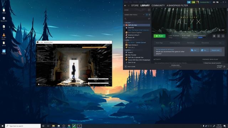Open Recycle Bin desktop icon
Image resolution: width=228 pixels, height=128 pixels.
[x=4, y=19]
